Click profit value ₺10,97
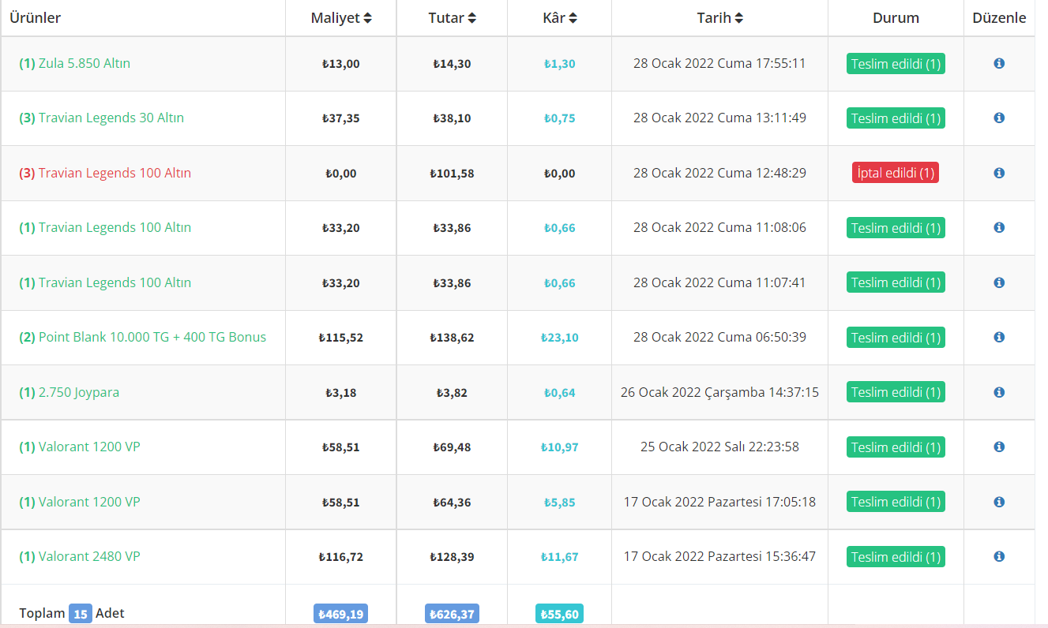 (560, 447)
